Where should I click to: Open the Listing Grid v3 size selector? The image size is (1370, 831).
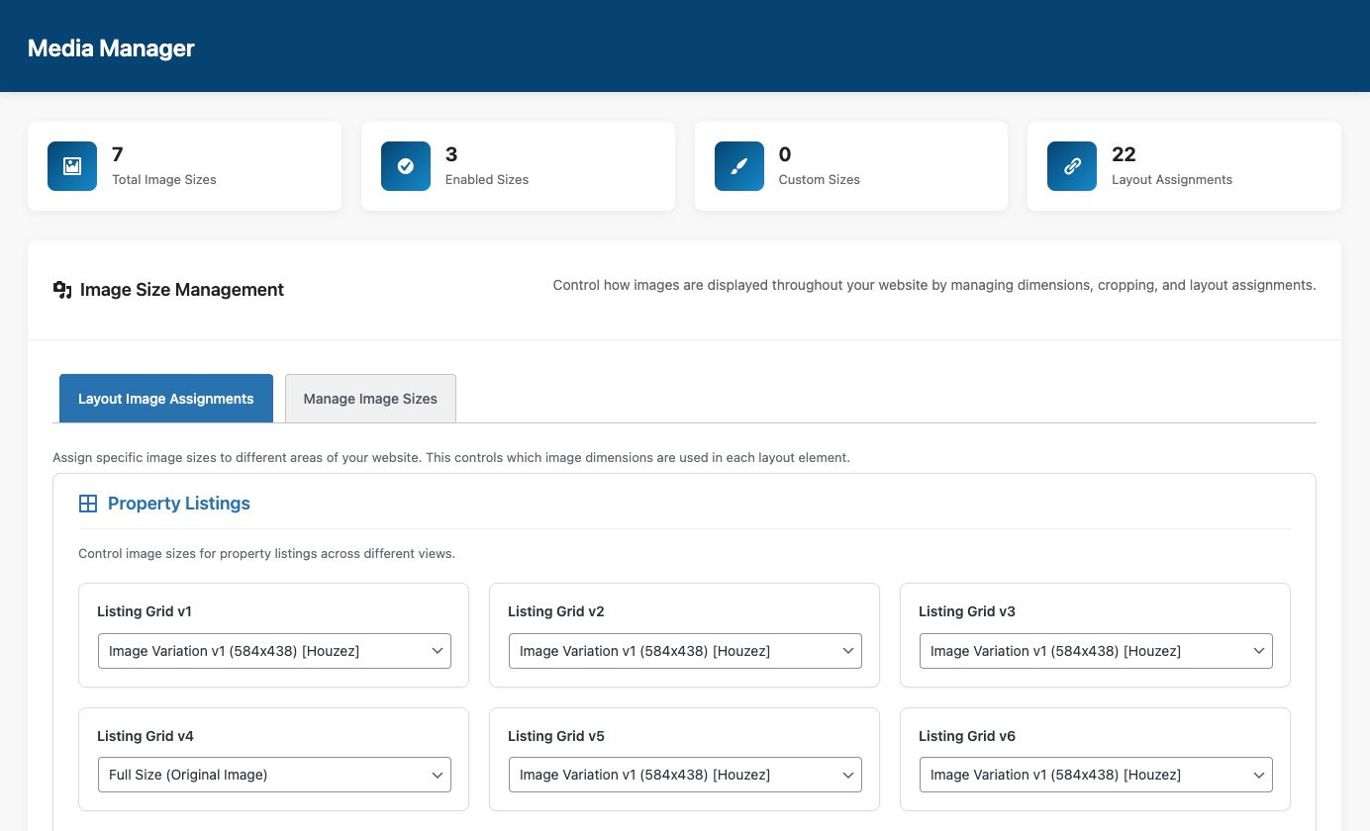[x=1096, y=651]
